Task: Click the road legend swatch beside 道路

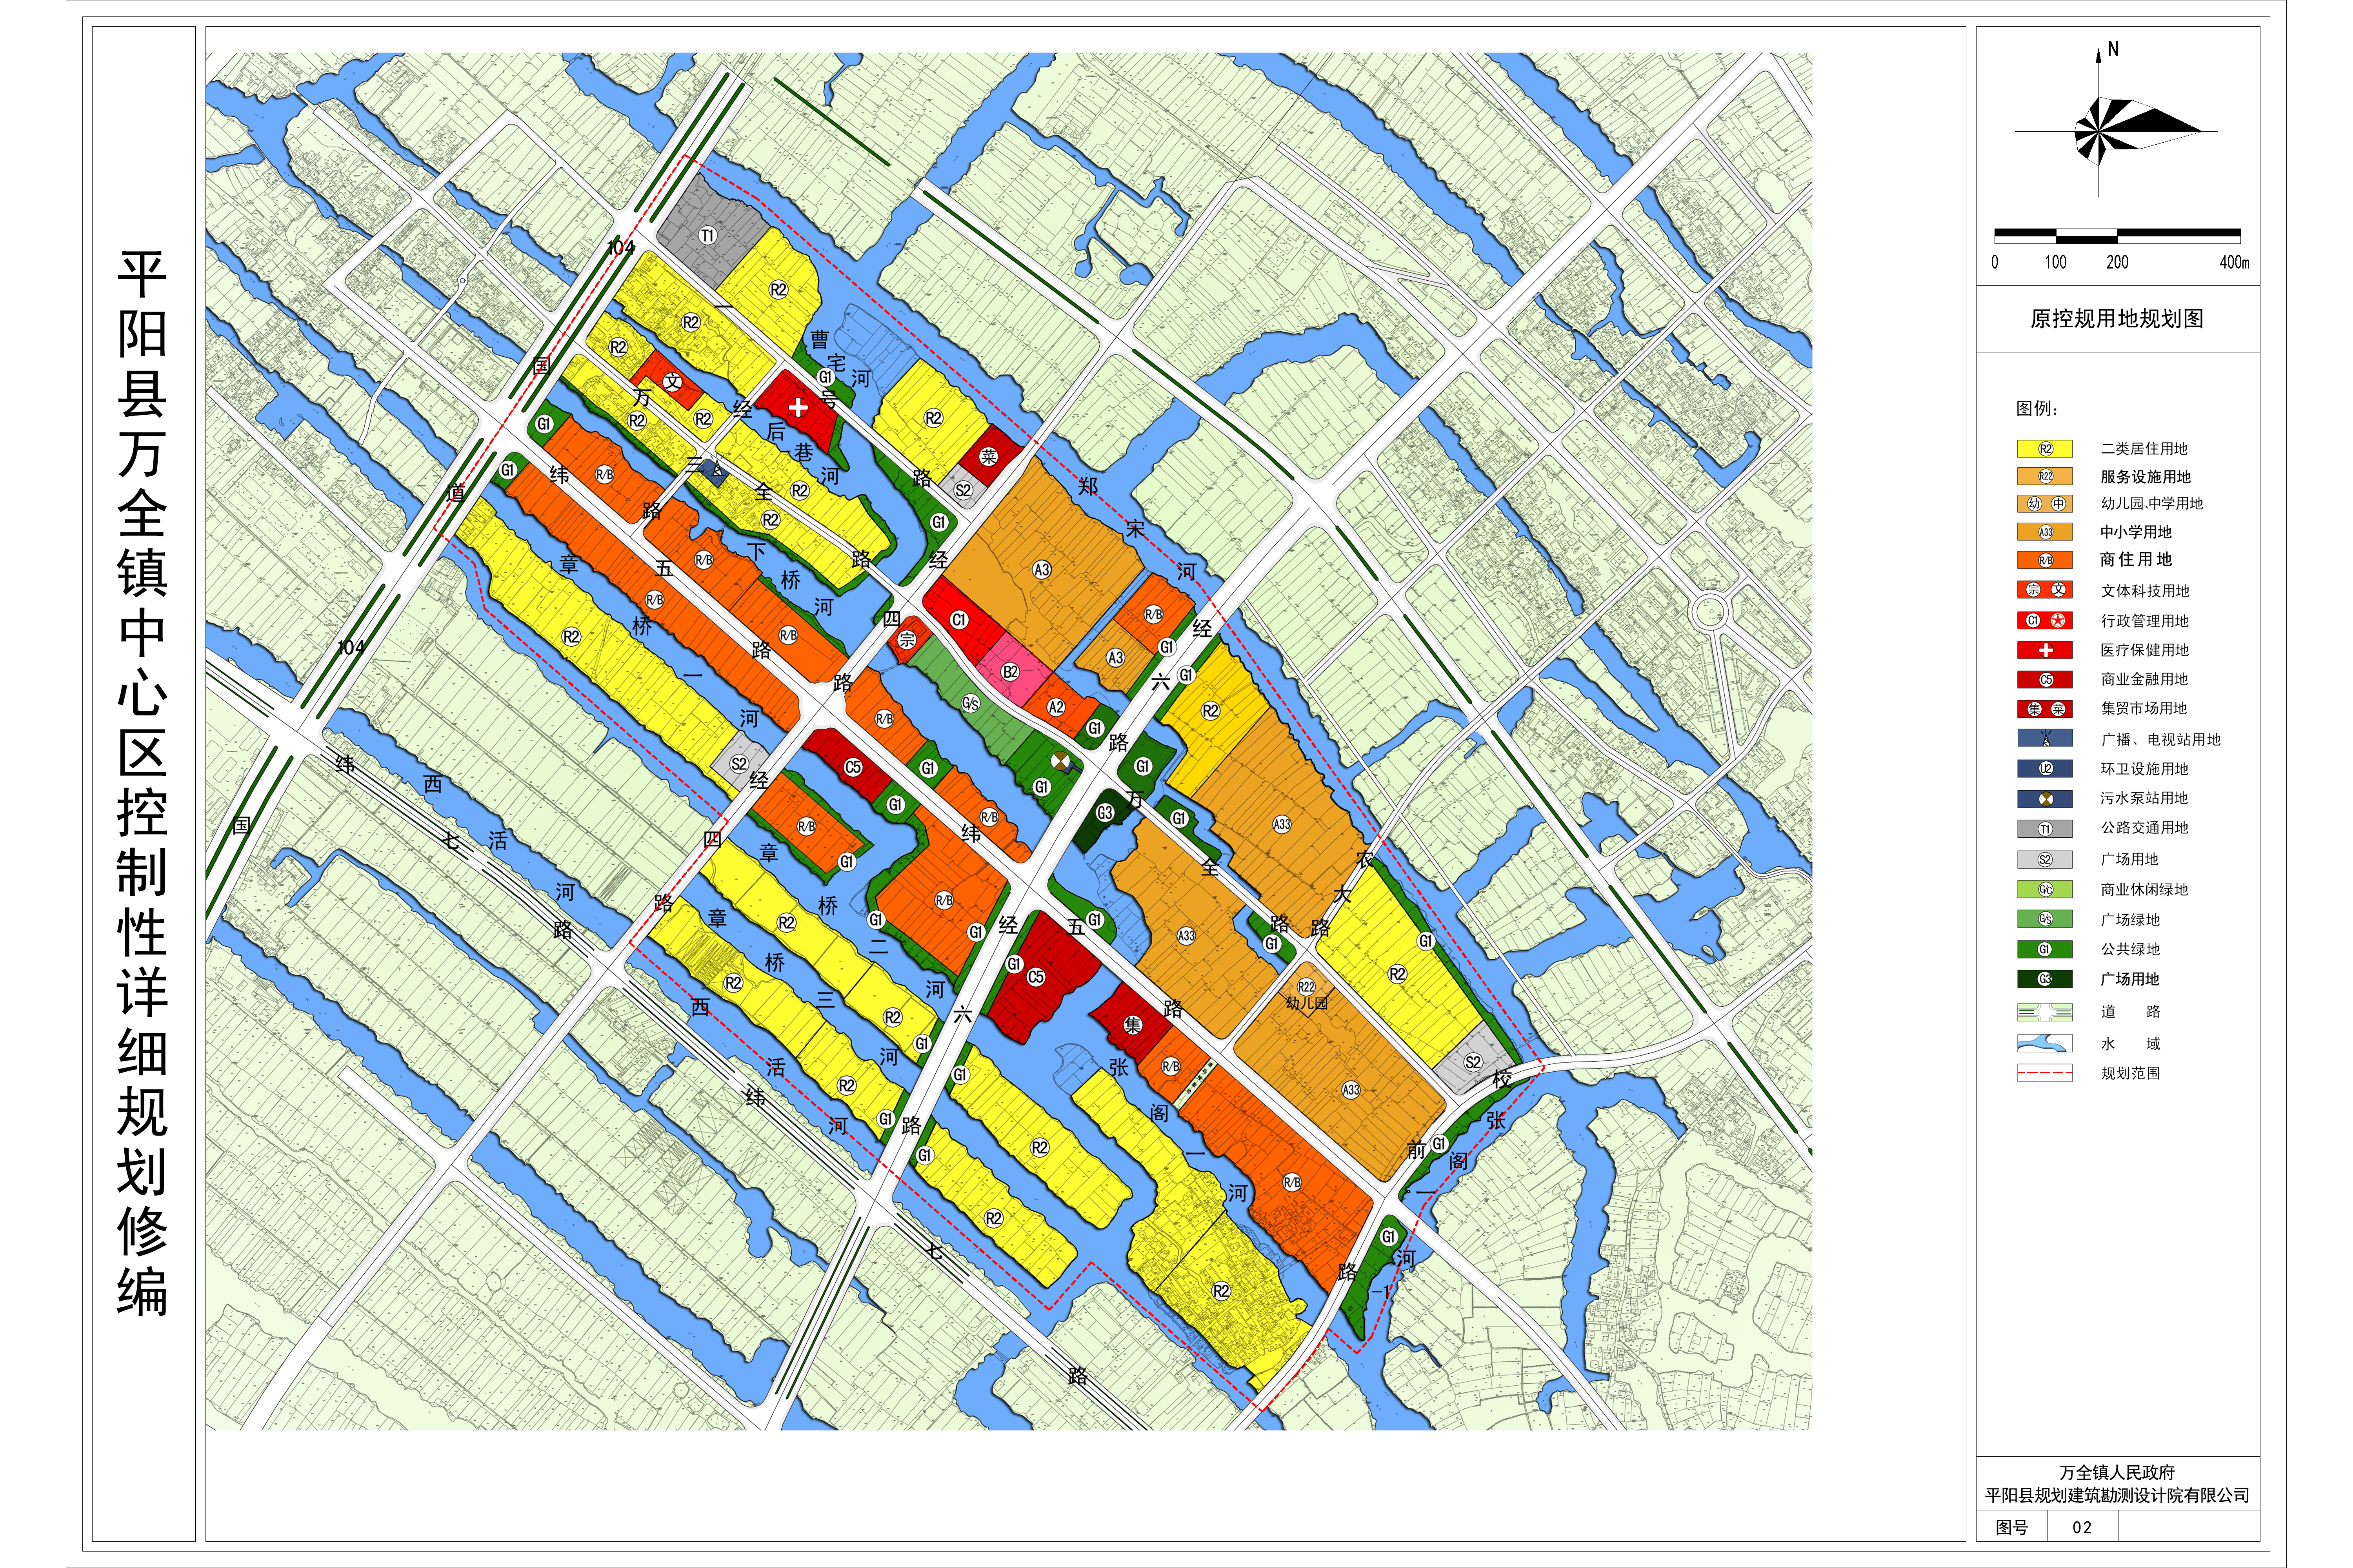Action: coord(2045,1012)
